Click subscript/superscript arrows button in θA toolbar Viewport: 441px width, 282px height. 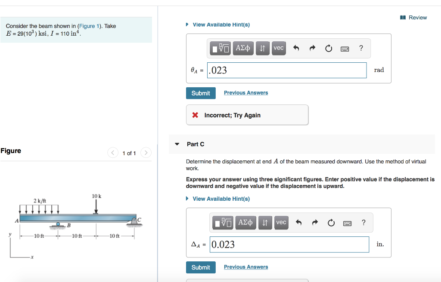point(262,48)
